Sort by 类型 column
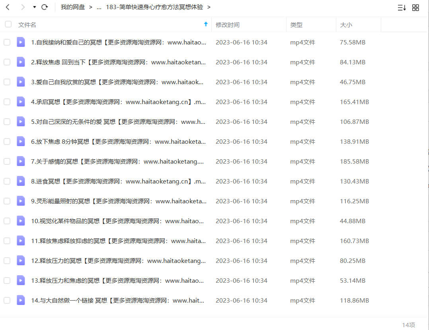 [x=296, y=25]
